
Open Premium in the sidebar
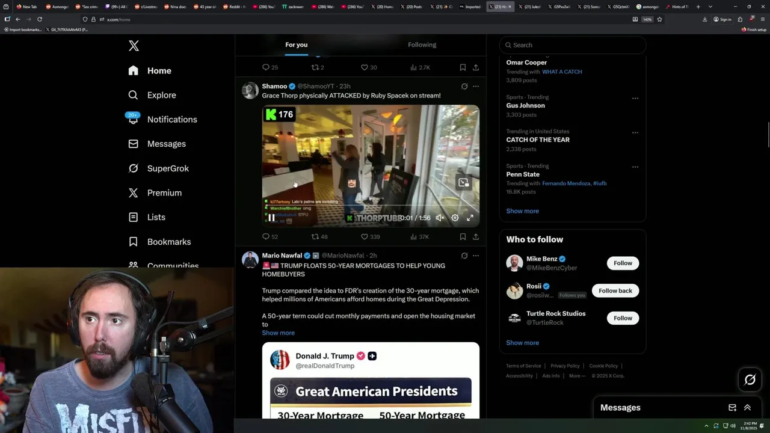(x=155, y=192)
